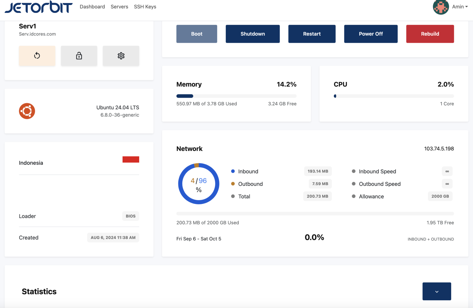Expand the Statistics section chevron
Image resolution: width=473 pixels, height=308 pixels.
437,291
